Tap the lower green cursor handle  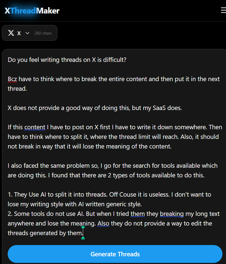(x=83, y=238)
